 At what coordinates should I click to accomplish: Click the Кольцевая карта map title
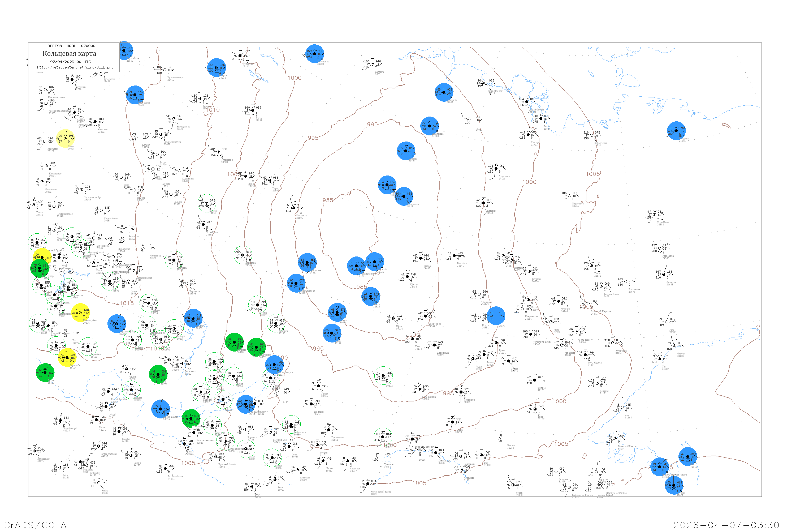point(69,54)
